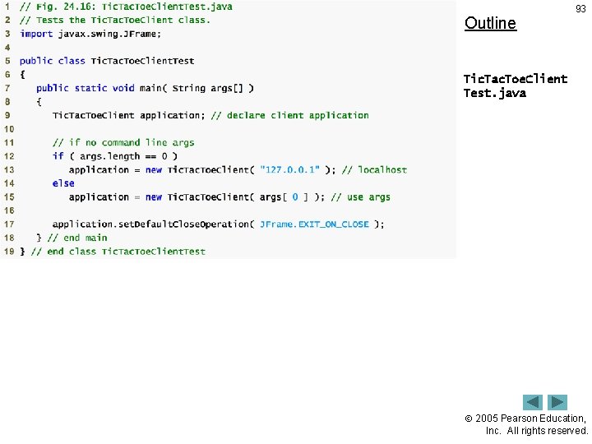This screenshot has width=592, height=444.
Task: Click the 'end class TicTacToeClientTest' comment
Action: (x=118, y=252)
